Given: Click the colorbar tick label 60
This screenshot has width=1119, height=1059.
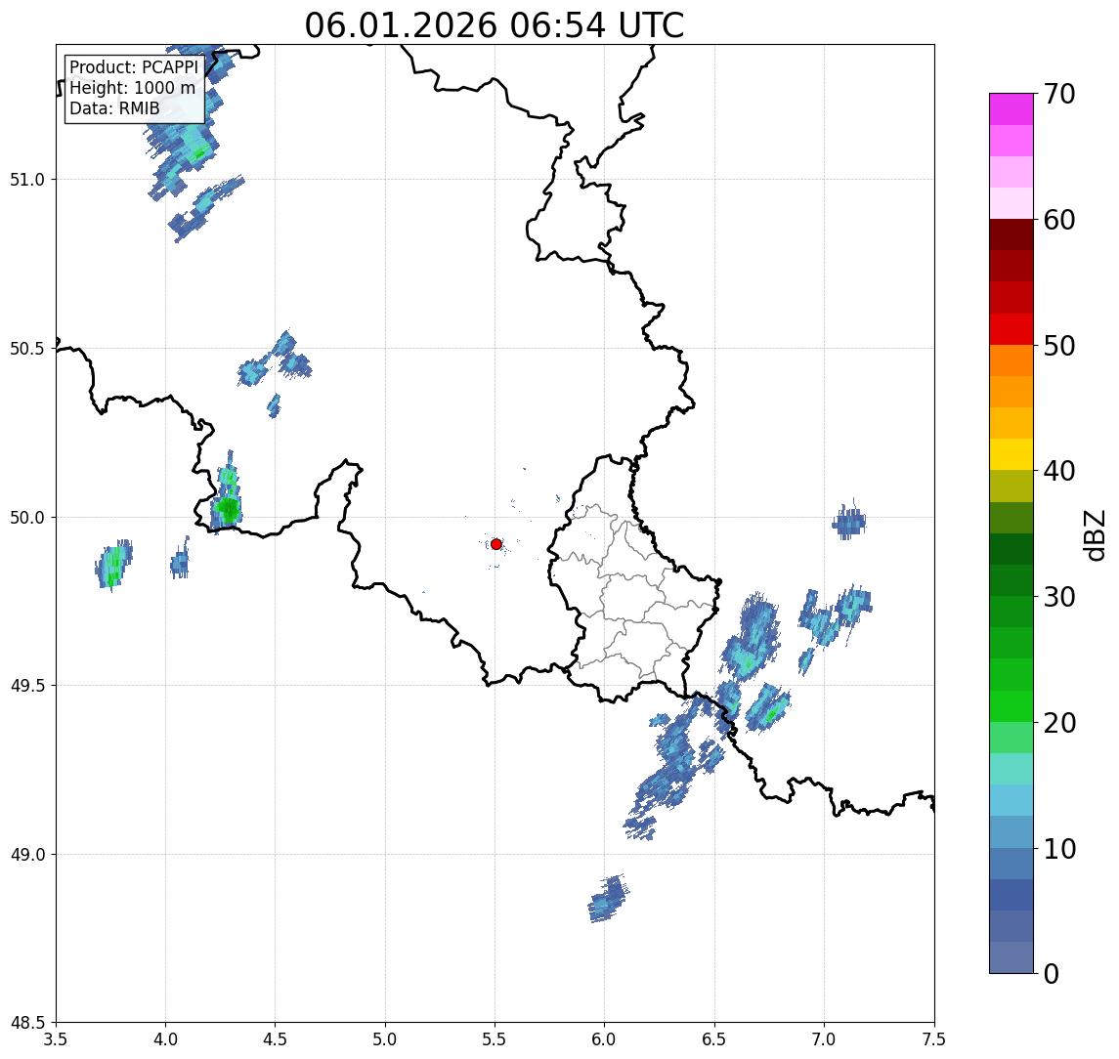Looking at the screenshot, I should 1059,220.
